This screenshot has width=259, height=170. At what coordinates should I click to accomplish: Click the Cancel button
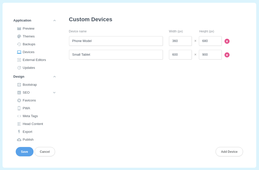[45, 152]
